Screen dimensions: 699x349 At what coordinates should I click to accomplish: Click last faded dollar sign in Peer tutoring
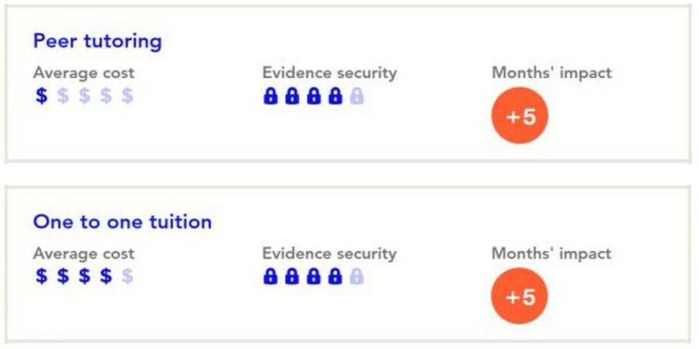tap(128, 96)
